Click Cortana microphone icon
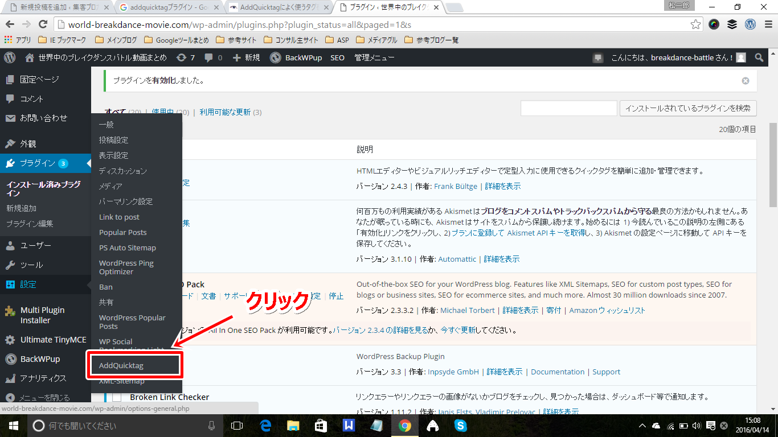Screen dimensions: 778x437 211,426
